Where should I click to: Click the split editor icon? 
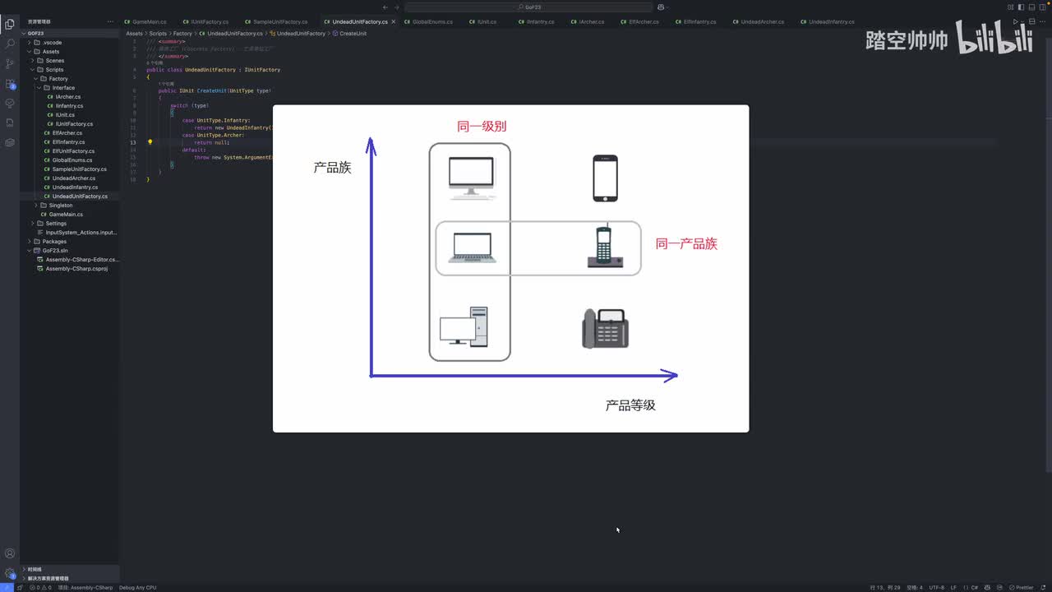coord(1032,21)
